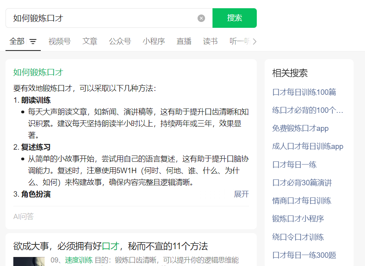Go to the 直播 tab
The height and width of the screenshot is (266, 365).
coord(184,42)
